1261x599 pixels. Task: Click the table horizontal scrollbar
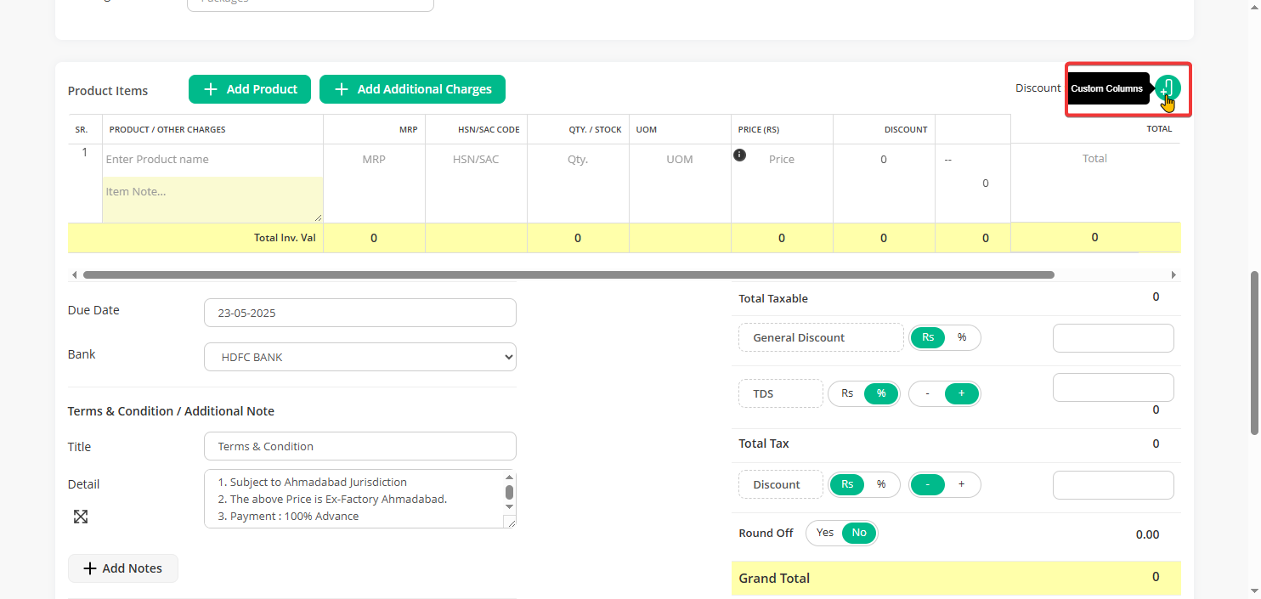(x=568, y=275)
